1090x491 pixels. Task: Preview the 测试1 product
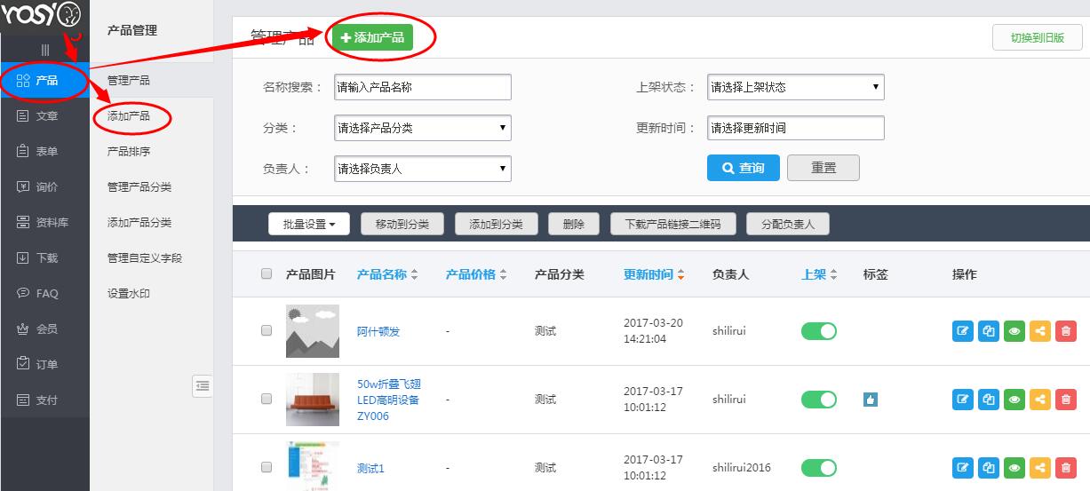[x=1014, y=467]
